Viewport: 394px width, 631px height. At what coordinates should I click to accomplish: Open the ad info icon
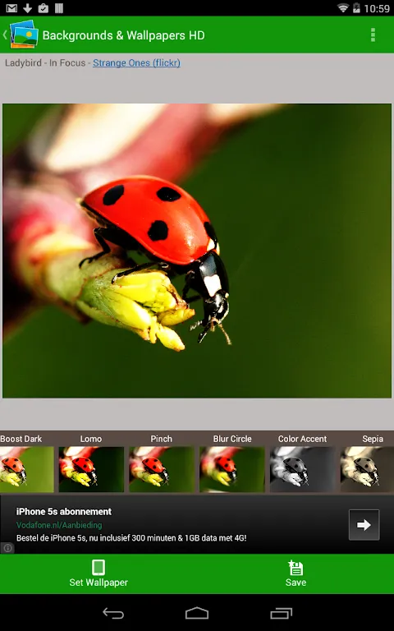(x=7, y=548)
